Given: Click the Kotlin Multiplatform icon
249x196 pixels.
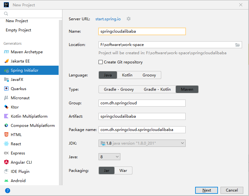Looking at the screenshot, I should point(6,116).
